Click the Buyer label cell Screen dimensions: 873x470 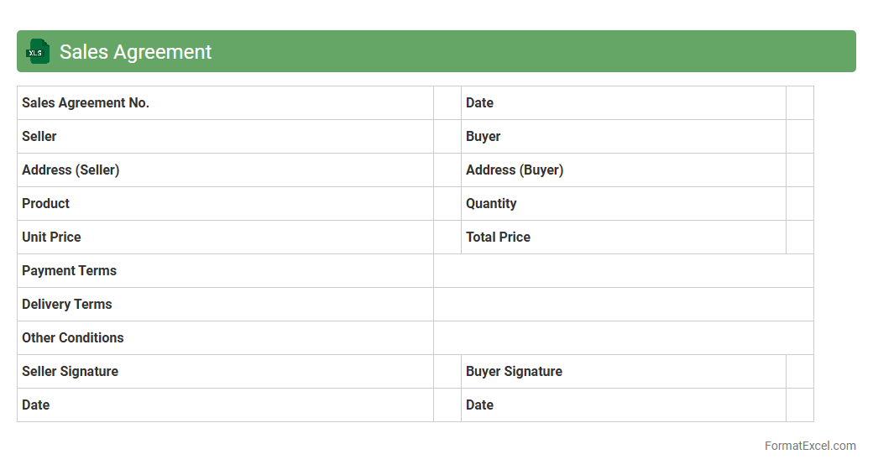[x=484, y=136]
